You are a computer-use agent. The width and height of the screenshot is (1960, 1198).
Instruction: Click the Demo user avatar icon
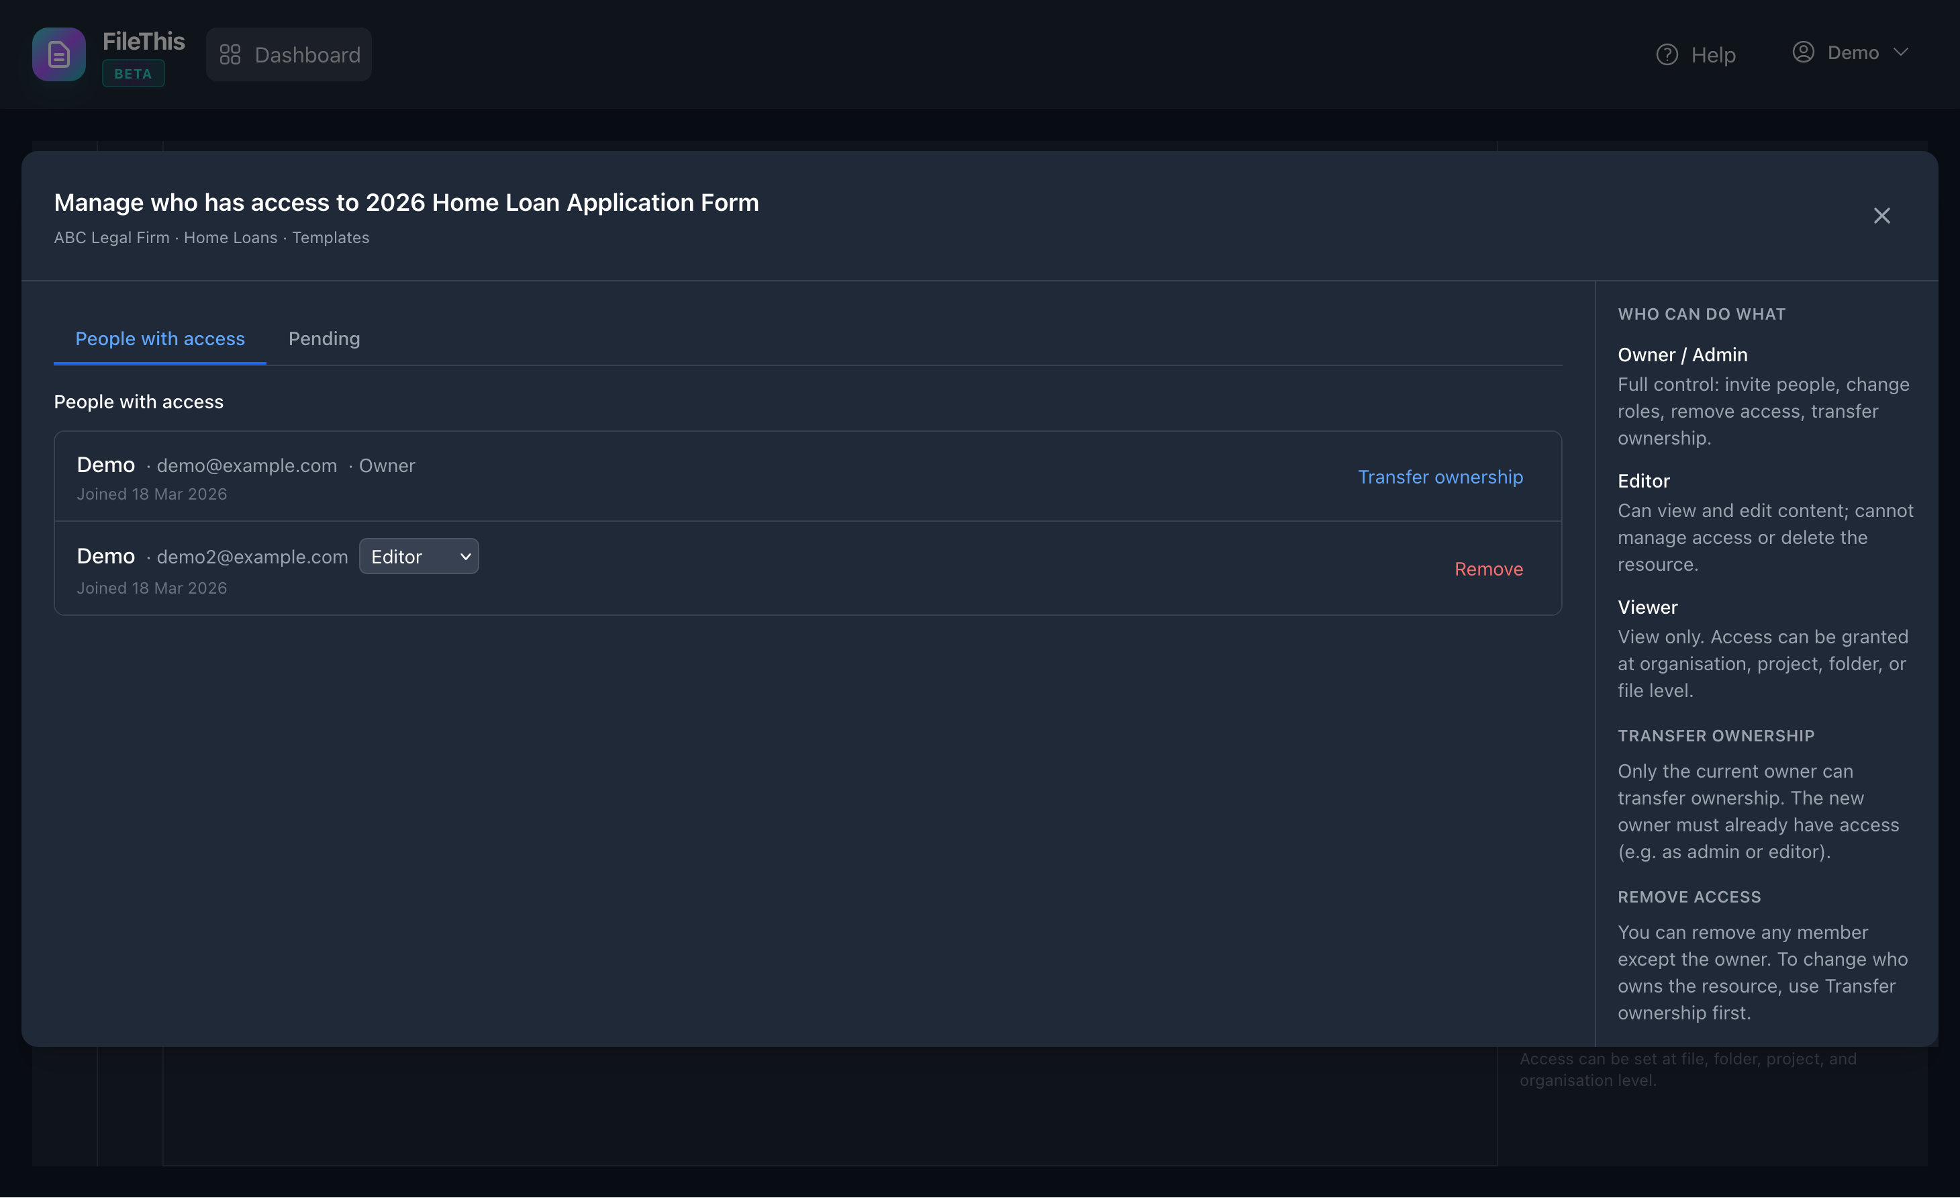[x=1804, y=52]
